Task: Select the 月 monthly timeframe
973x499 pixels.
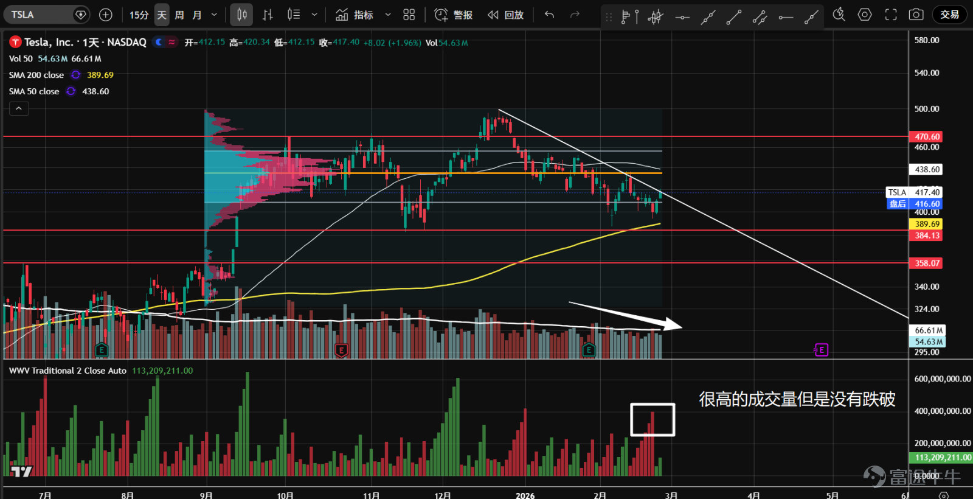Action: (197, 15)
